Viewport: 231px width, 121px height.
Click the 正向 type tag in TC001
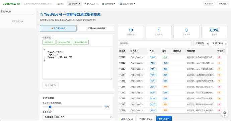coord(165,57)
